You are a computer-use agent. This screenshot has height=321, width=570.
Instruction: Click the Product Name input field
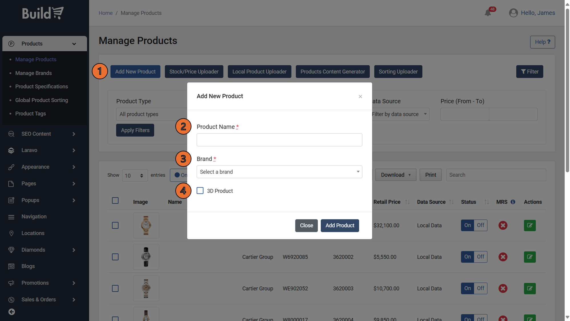(279, 140)
